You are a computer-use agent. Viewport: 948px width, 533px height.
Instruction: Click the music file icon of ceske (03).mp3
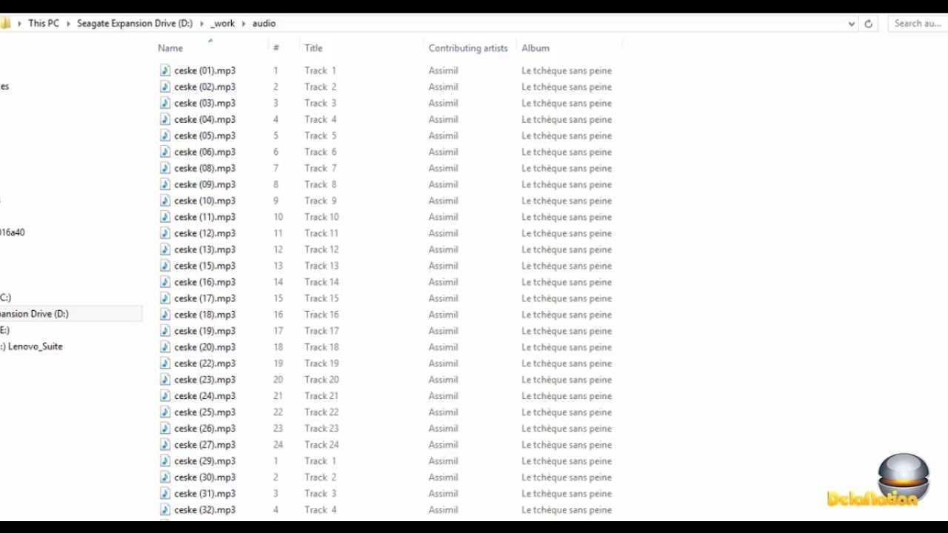point(165,103)
